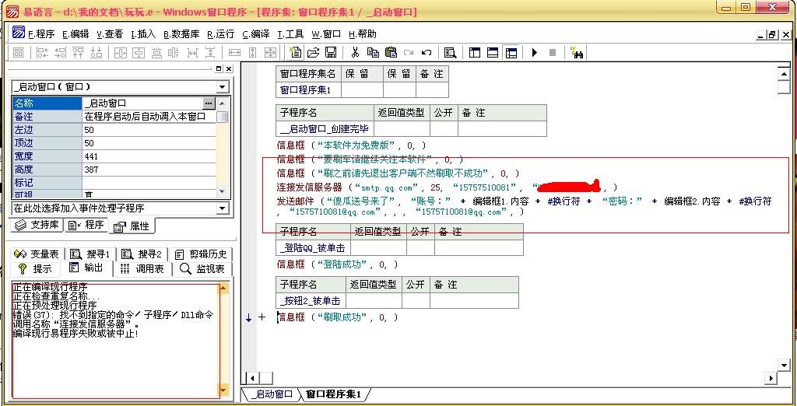This screenshot has width=797, height=406.
Task: Click the _登陆QQ_被单击 subroutine name cell
Action: (313, 248)
